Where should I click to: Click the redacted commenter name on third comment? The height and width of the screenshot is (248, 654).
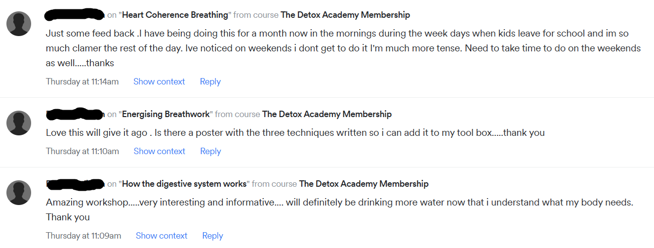tap(75, 184)
